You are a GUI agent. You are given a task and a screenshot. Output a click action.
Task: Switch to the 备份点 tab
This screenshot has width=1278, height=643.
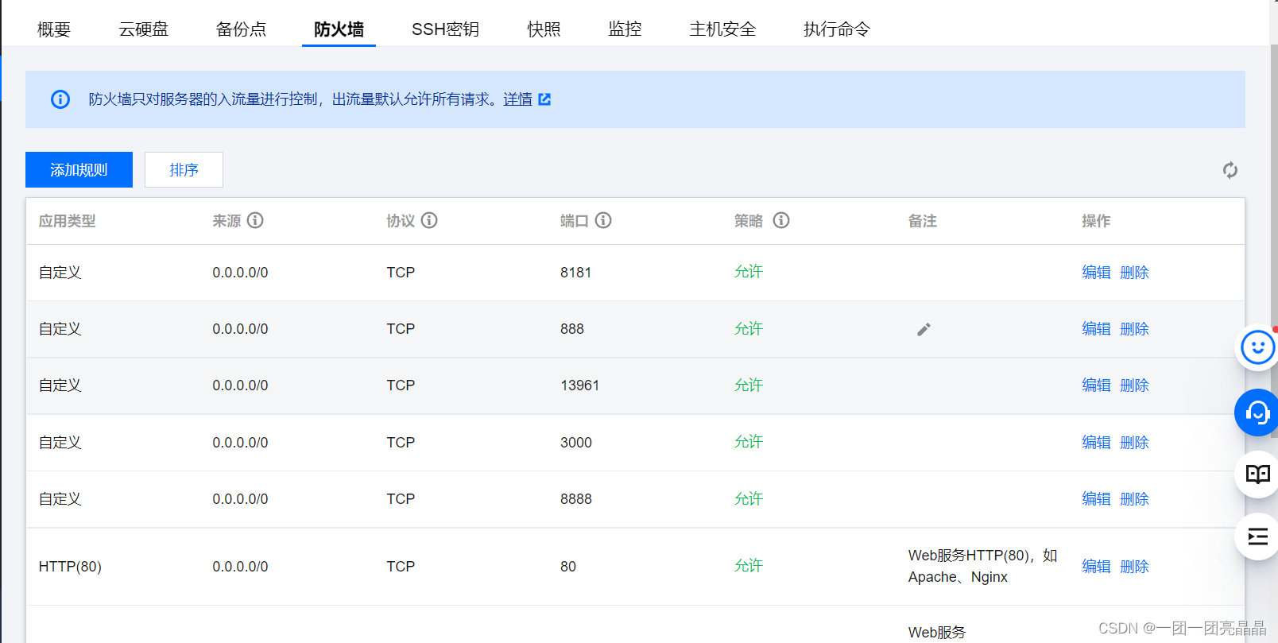pos(241,29)
